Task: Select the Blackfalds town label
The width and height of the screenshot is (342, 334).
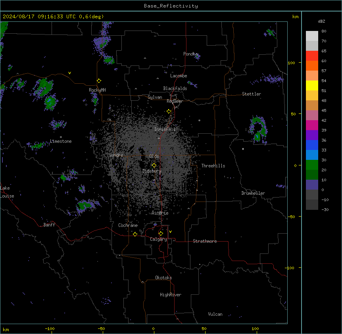Action: tap(175, 88)
